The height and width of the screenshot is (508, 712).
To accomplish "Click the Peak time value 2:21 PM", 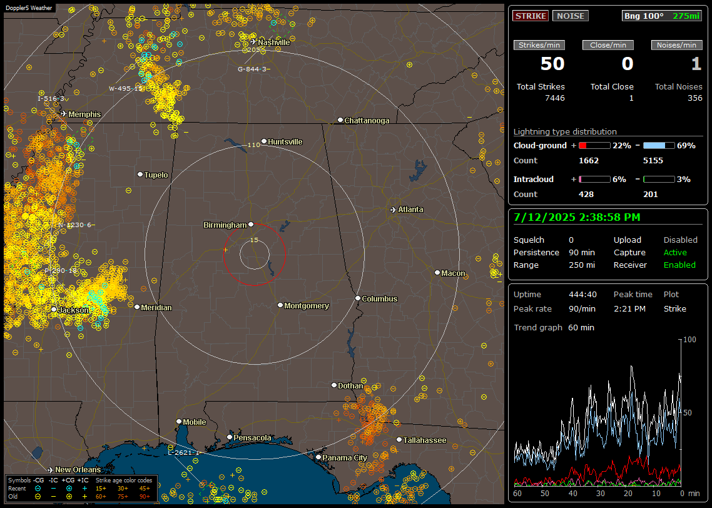I will (629, 308).
